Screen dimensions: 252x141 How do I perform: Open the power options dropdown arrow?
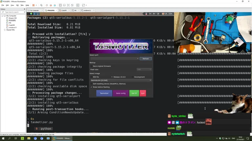[x=36, y=5]
